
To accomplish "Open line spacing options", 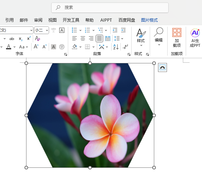I will pyautogui.click(x=119, y=39).
